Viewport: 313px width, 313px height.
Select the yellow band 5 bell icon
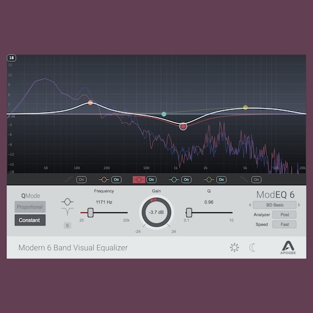[209, 180]
